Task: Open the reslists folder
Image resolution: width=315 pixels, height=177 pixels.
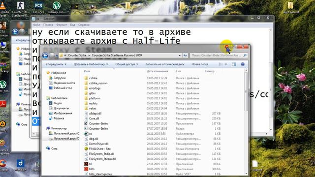Action: click(91, 103)
